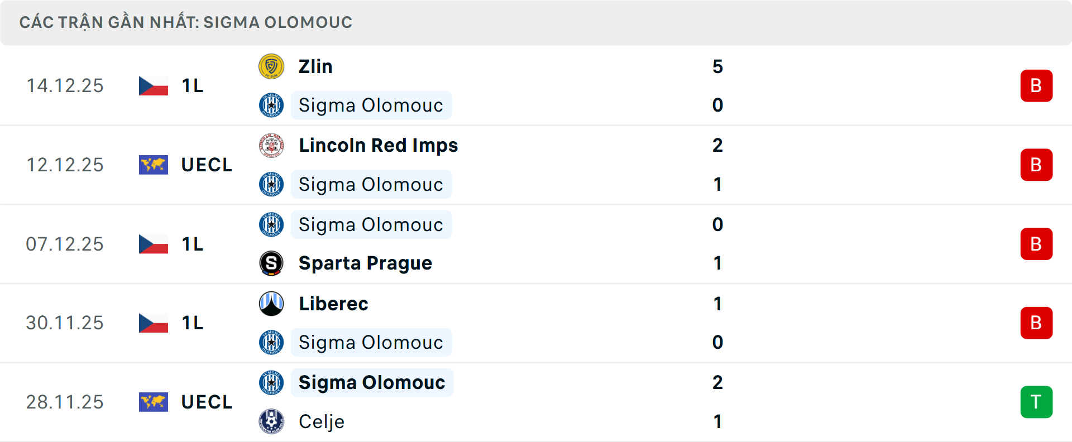Toggle the green T badge for the Celje match
Image resolution: width=1072 pixels, height=442 pixels.
click(x=1036, y=402)
